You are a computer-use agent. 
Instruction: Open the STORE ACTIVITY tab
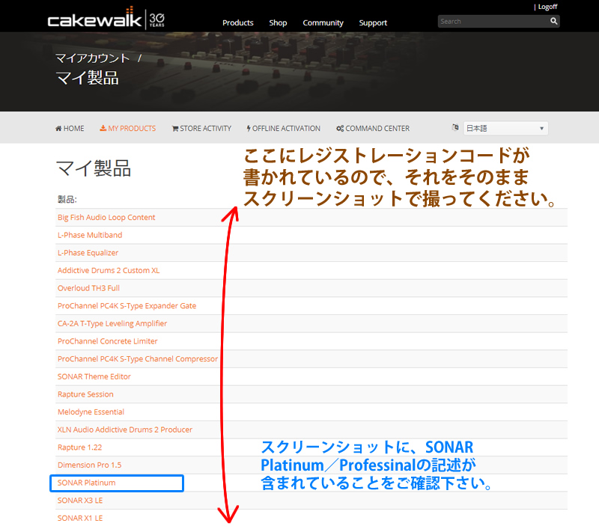pyautogui.click(x=201, y=129)
